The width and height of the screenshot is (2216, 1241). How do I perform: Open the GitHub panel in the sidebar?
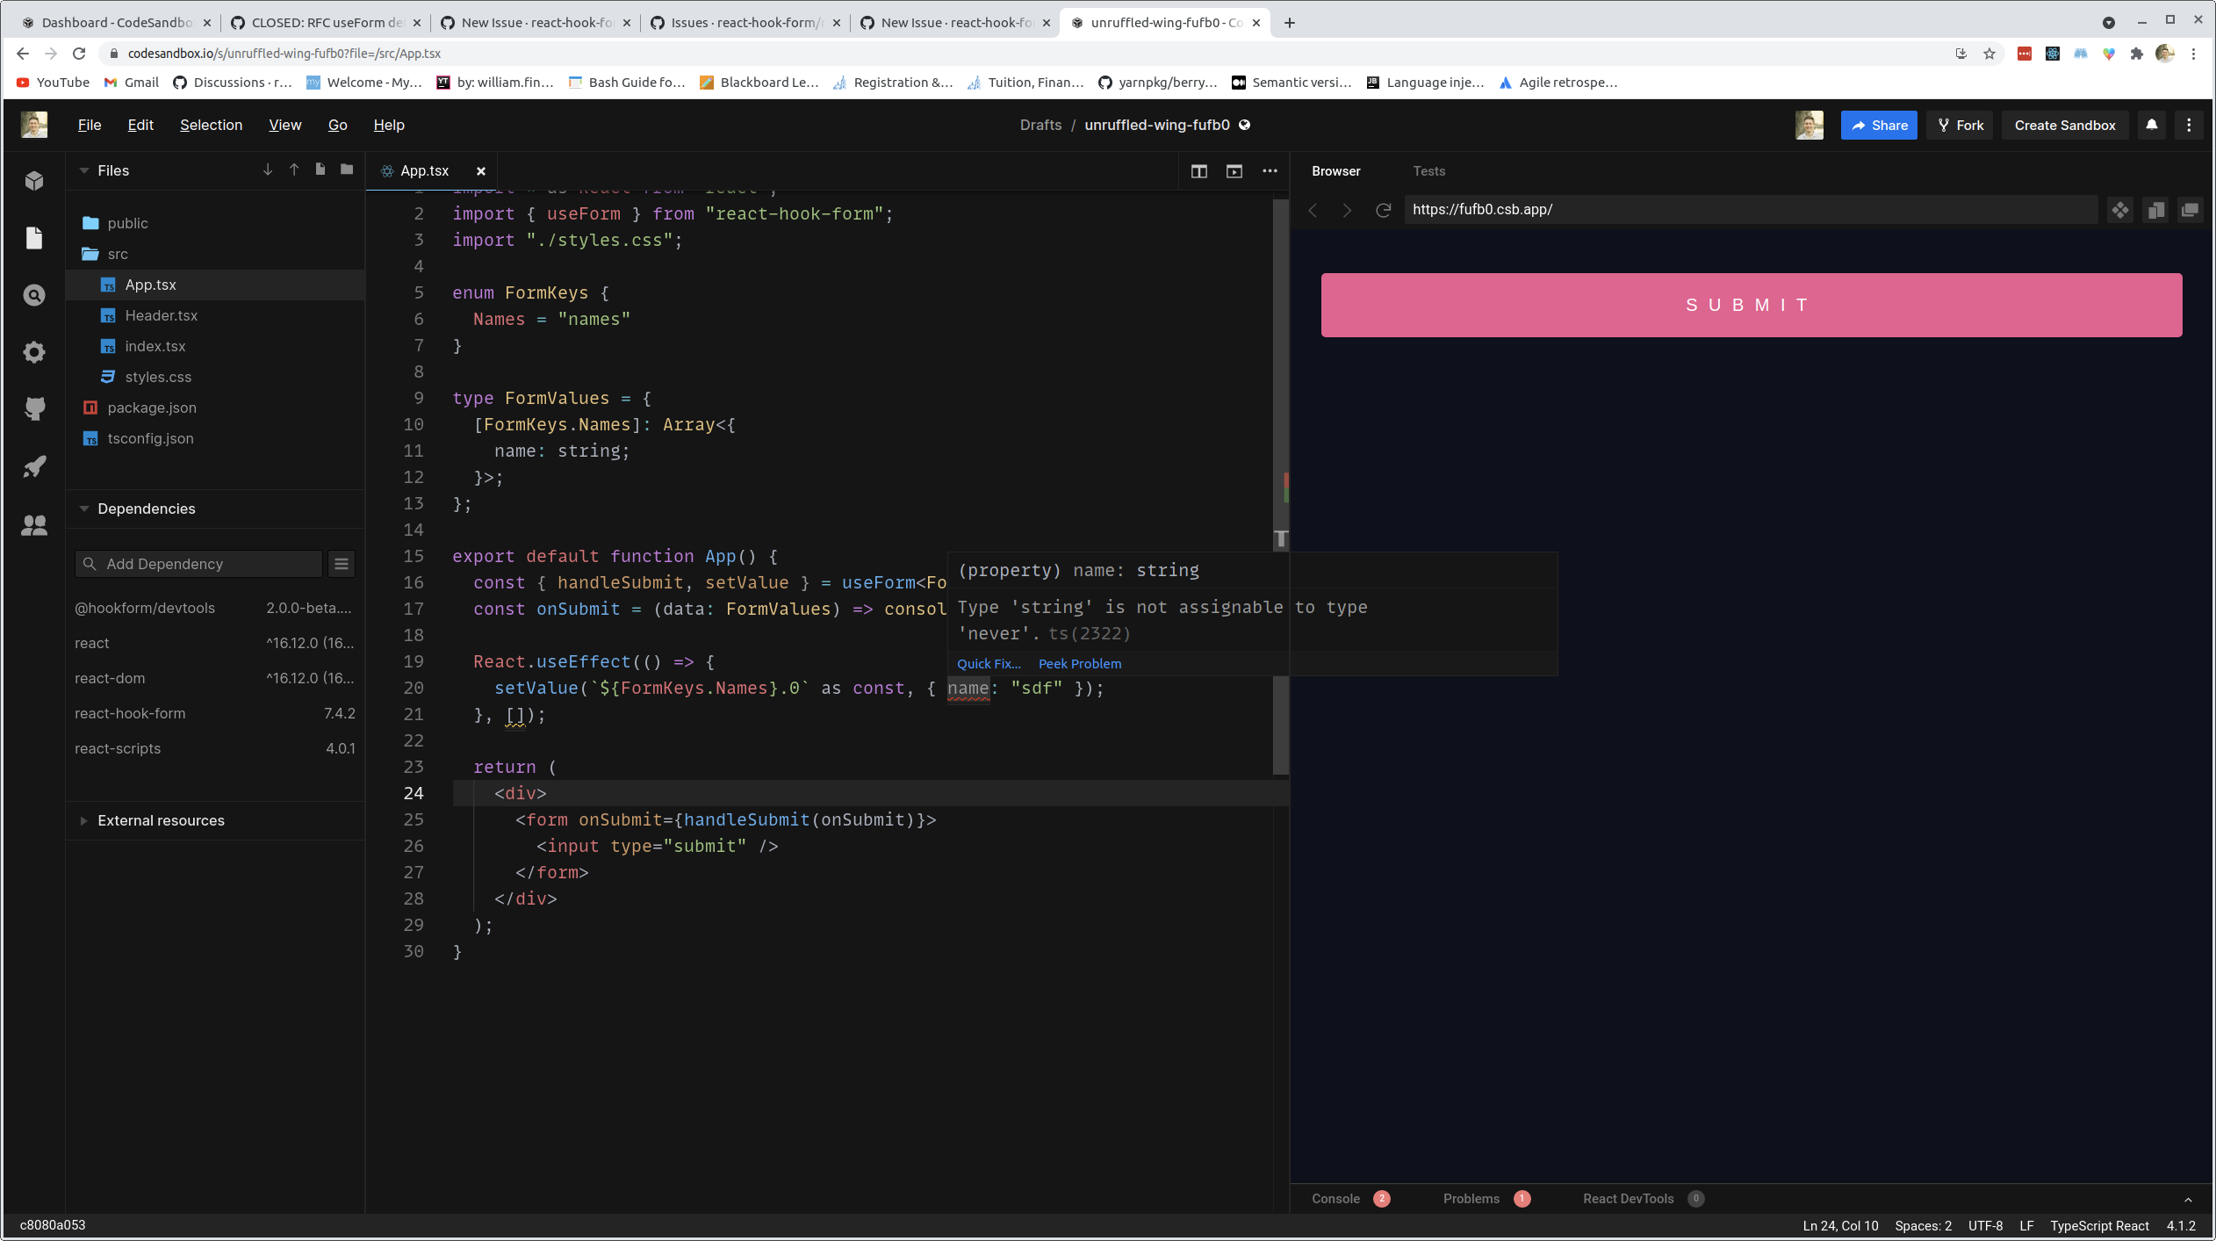pyautogui.click(x=33, y=408)
